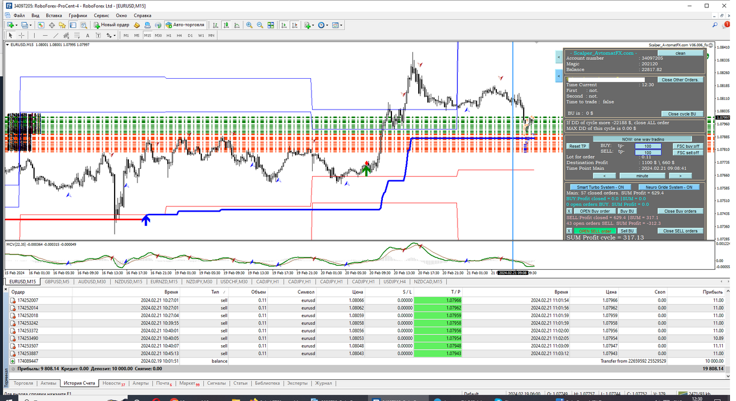Click the OPEN SELL order button

(x=595, y=231)
